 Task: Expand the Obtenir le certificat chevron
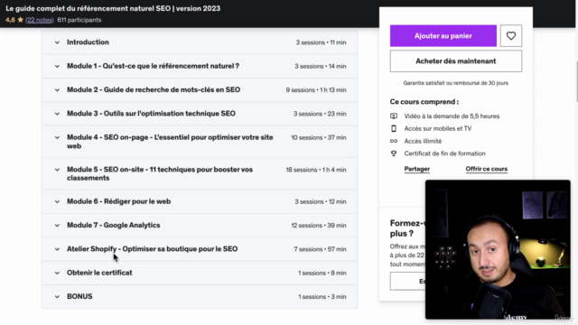(57, 273)
